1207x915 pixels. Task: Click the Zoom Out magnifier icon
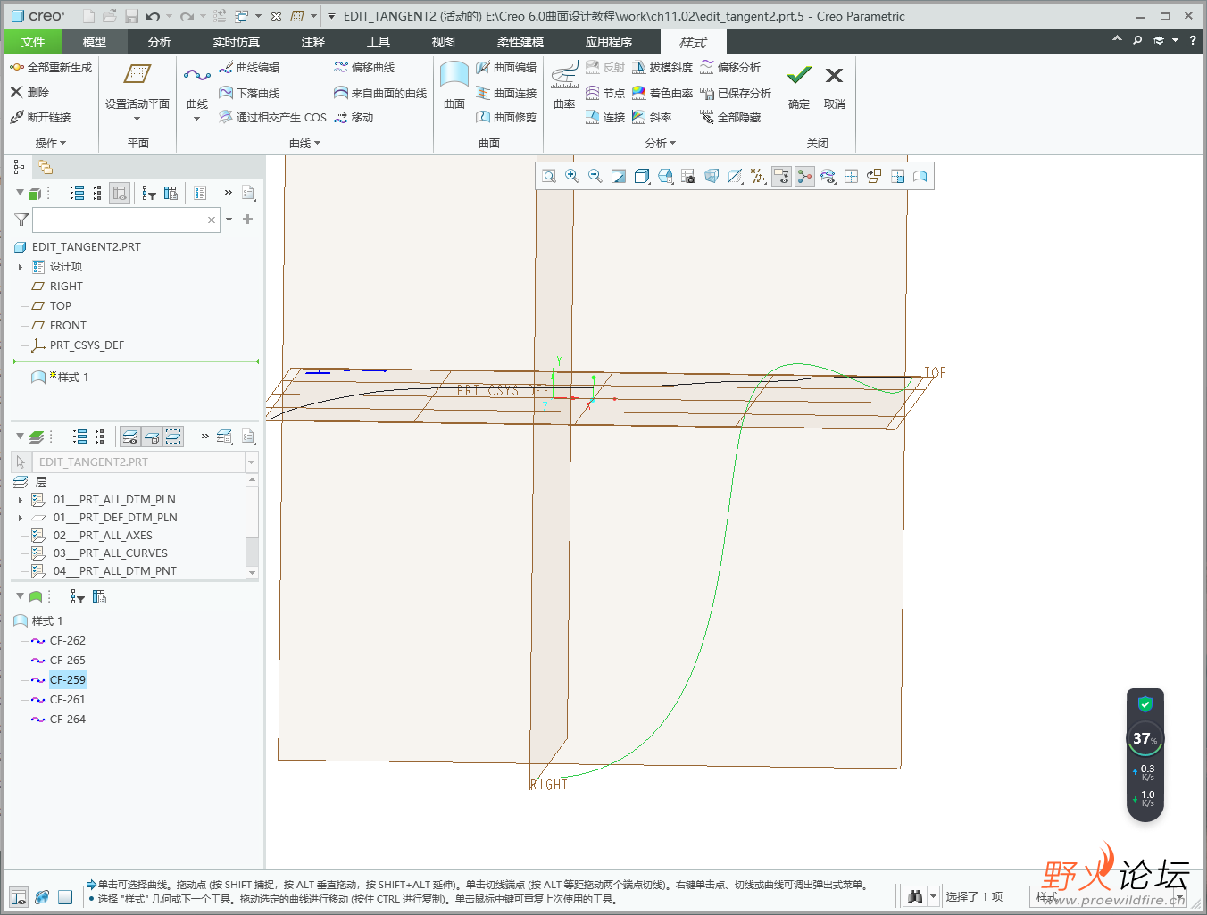[595, 177]
